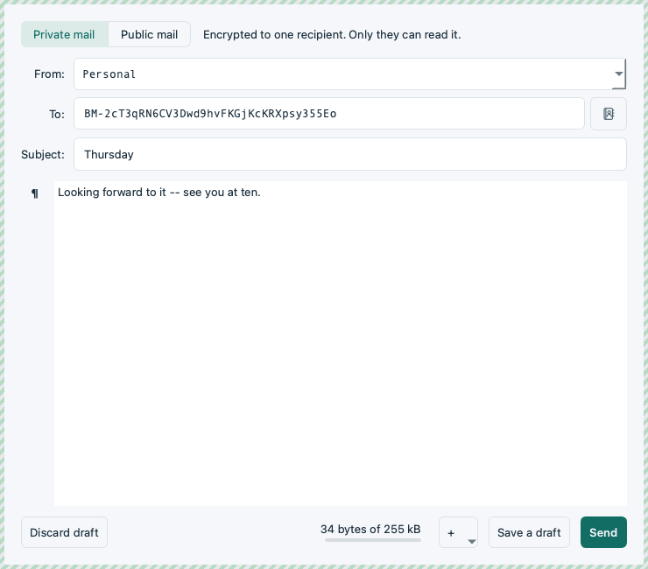Switch to the Public mail tab
This screenshot has height=569, width=648.
149,34
